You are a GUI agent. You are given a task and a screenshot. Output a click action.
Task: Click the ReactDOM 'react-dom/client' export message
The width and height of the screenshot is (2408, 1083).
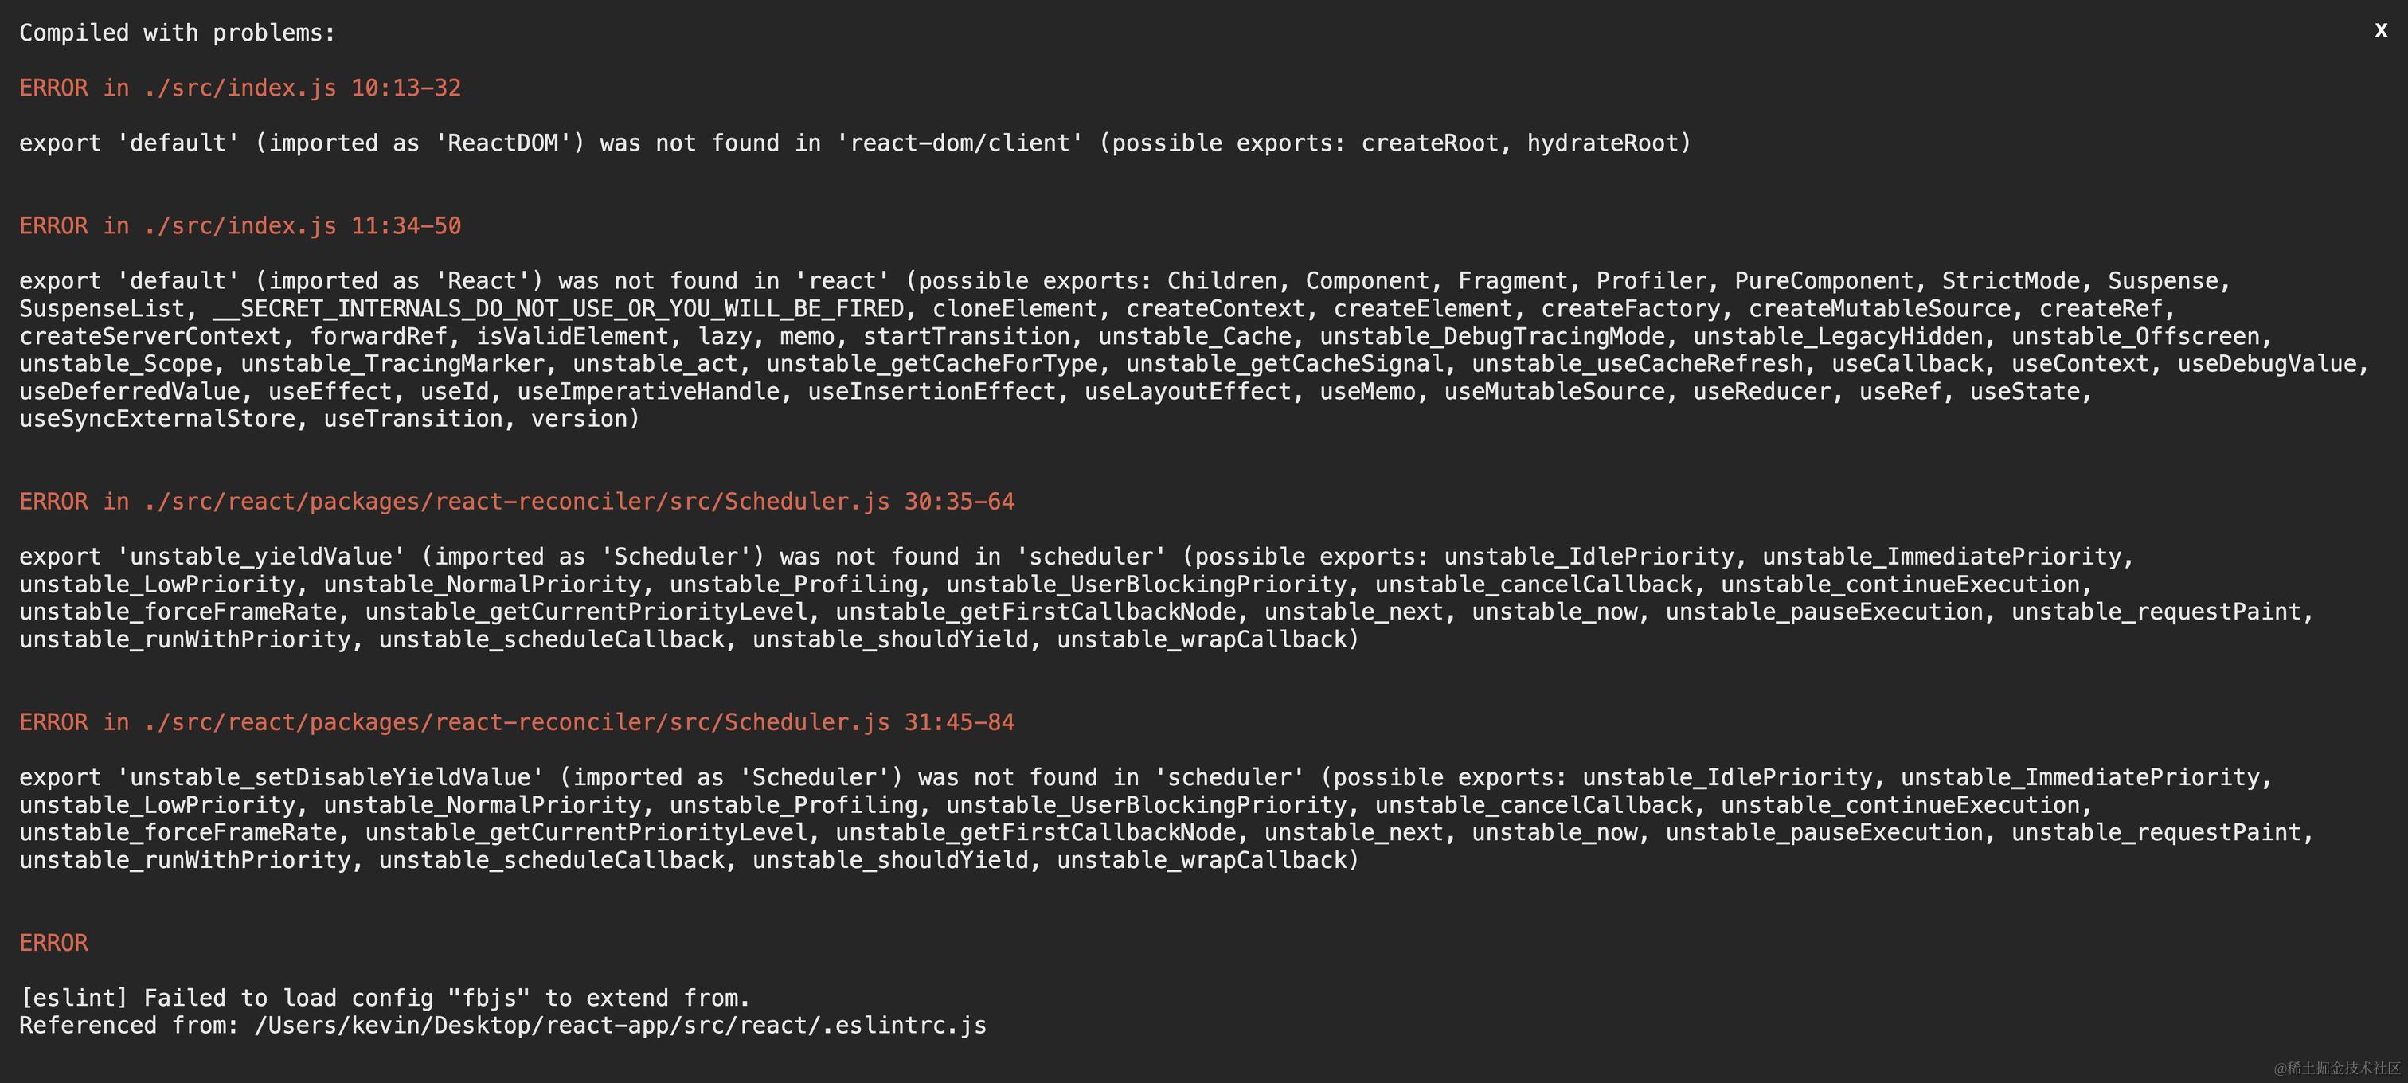coord(855,143)
